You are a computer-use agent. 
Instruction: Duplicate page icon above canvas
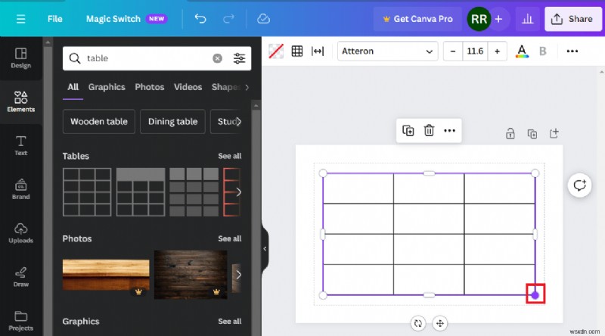click(x=532, y=134)
